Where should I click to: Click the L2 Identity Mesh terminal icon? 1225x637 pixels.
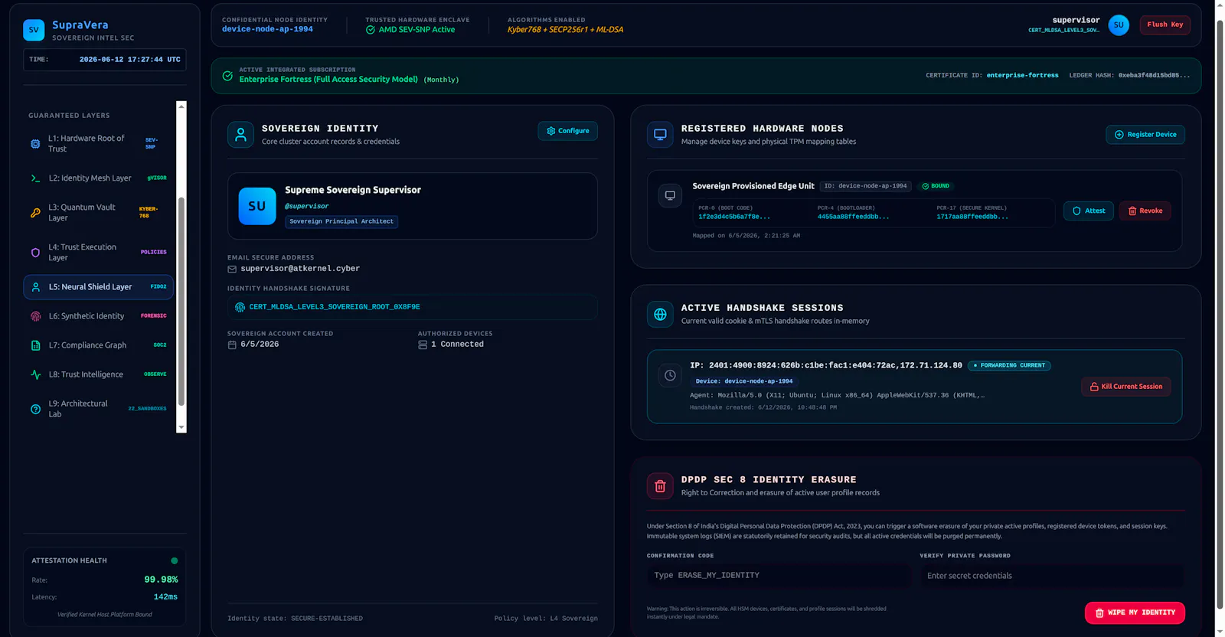pos(35,178)
